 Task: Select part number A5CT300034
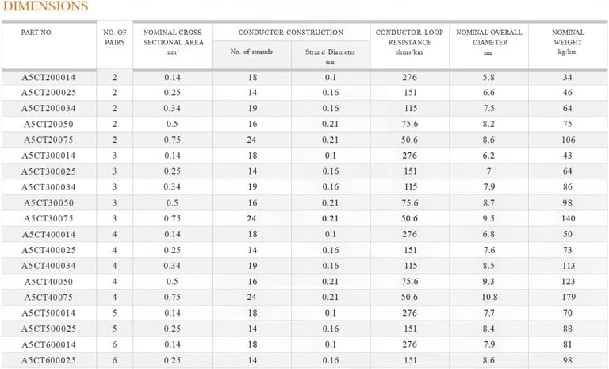click(48, 186)
